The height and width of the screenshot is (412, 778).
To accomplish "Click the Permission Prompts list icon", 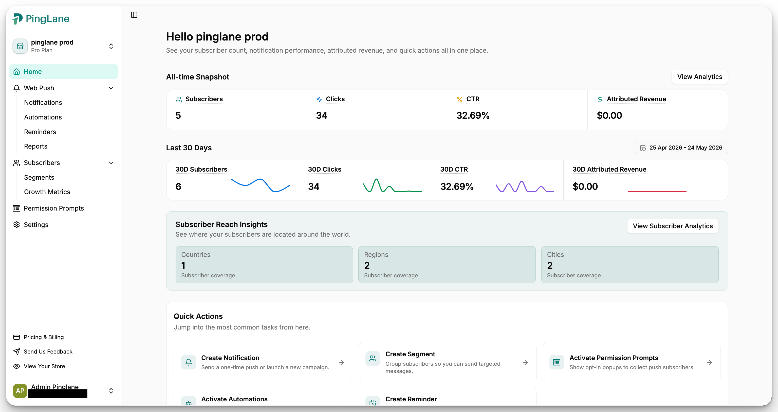I will click(17, 209).
